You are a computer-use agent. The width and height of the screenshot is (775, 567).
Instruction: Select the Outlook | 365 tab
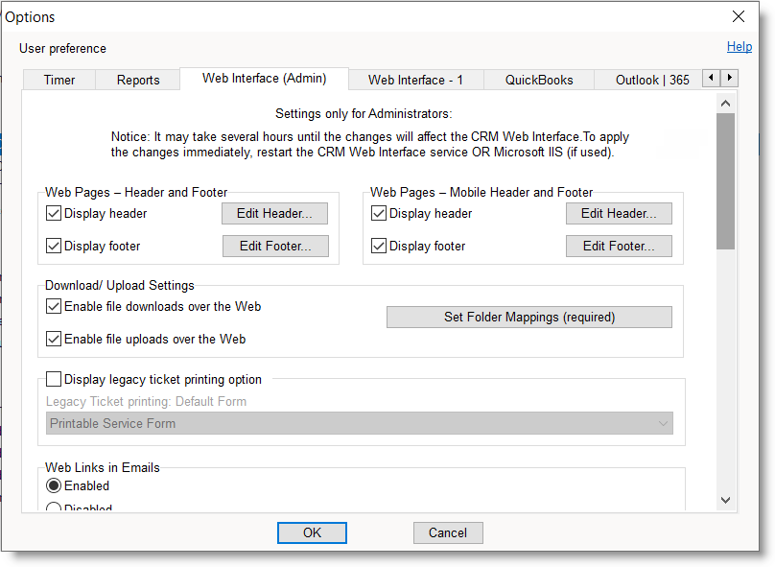click(651, 80)
